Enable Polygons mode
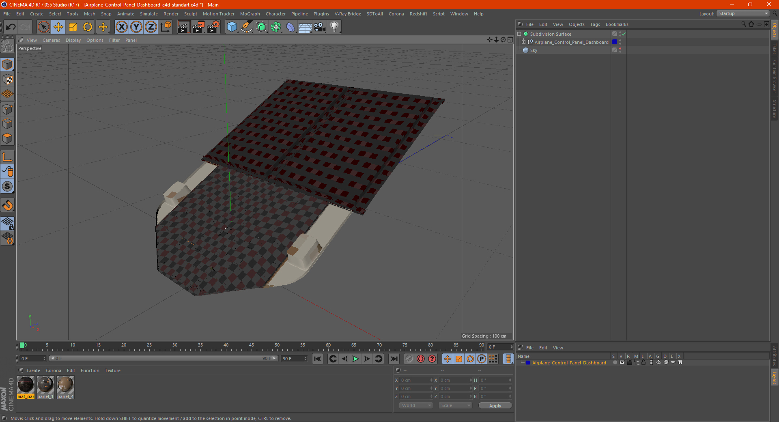The image size is (779, 422). pyautogui.click(x=7, y=138)
